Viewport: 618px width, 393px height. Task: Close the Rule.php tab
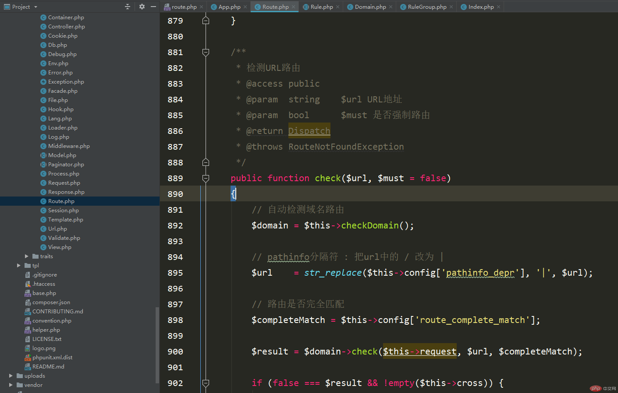337,7
